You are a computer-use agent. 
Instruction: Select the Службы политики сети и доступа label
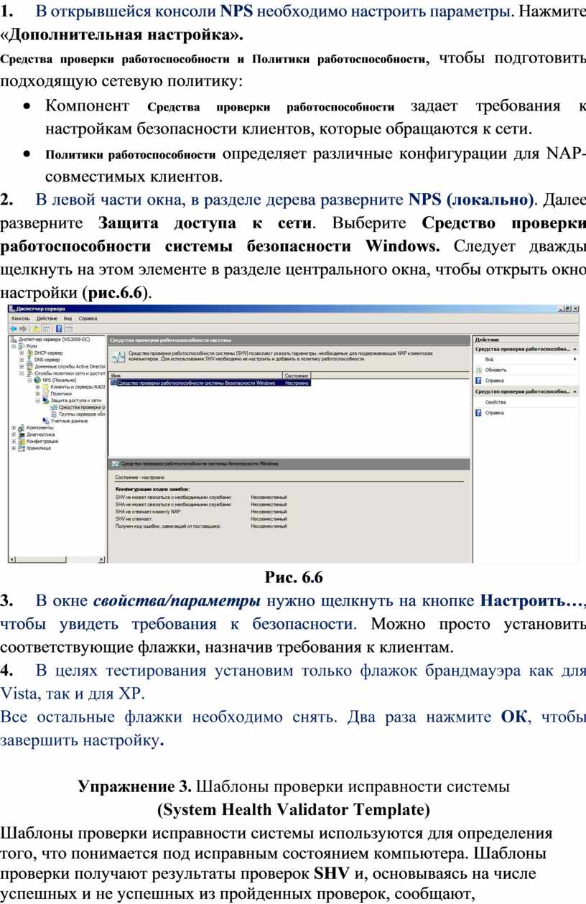70,373
